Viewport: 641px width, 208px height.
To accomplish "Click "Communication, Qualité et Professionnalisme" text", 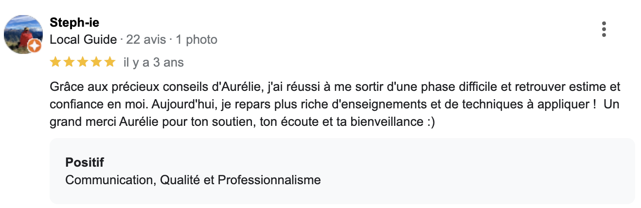I will coord(193,180).
